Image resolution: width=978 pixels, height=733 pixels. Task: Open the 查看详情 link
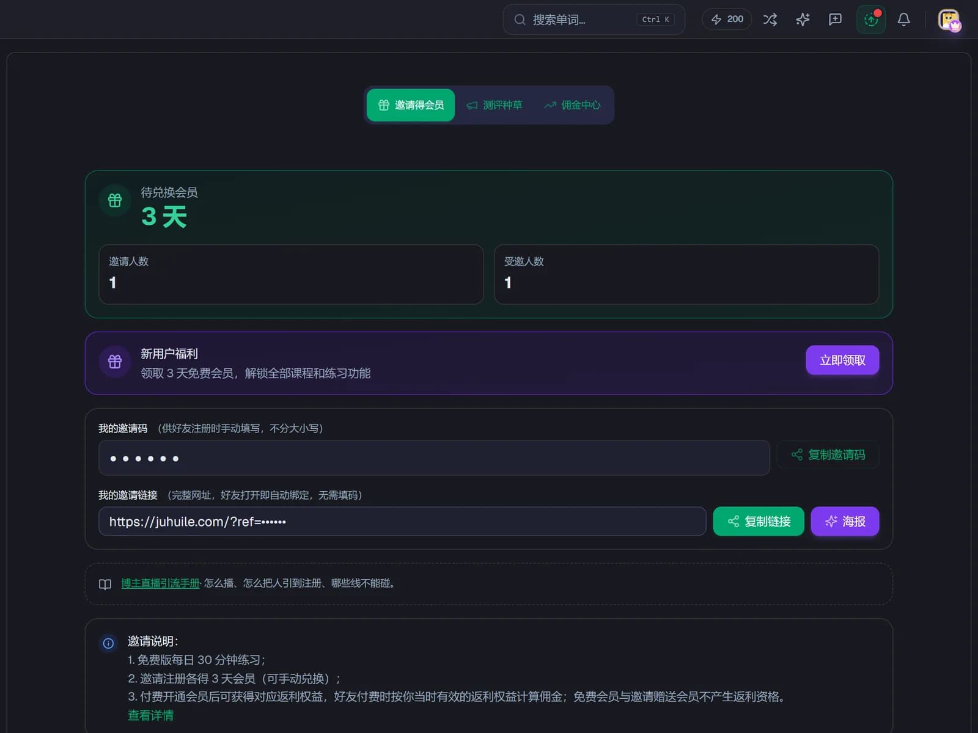[150, 715]
